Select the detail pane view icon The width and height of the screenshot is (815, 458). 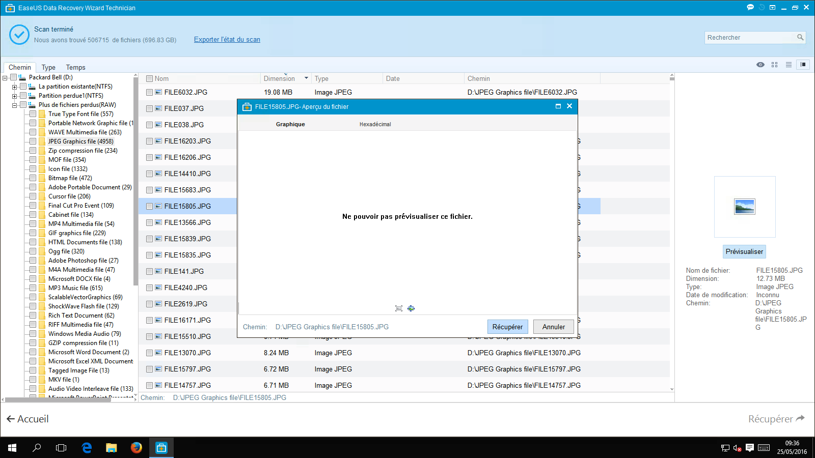tap(803, 65)
